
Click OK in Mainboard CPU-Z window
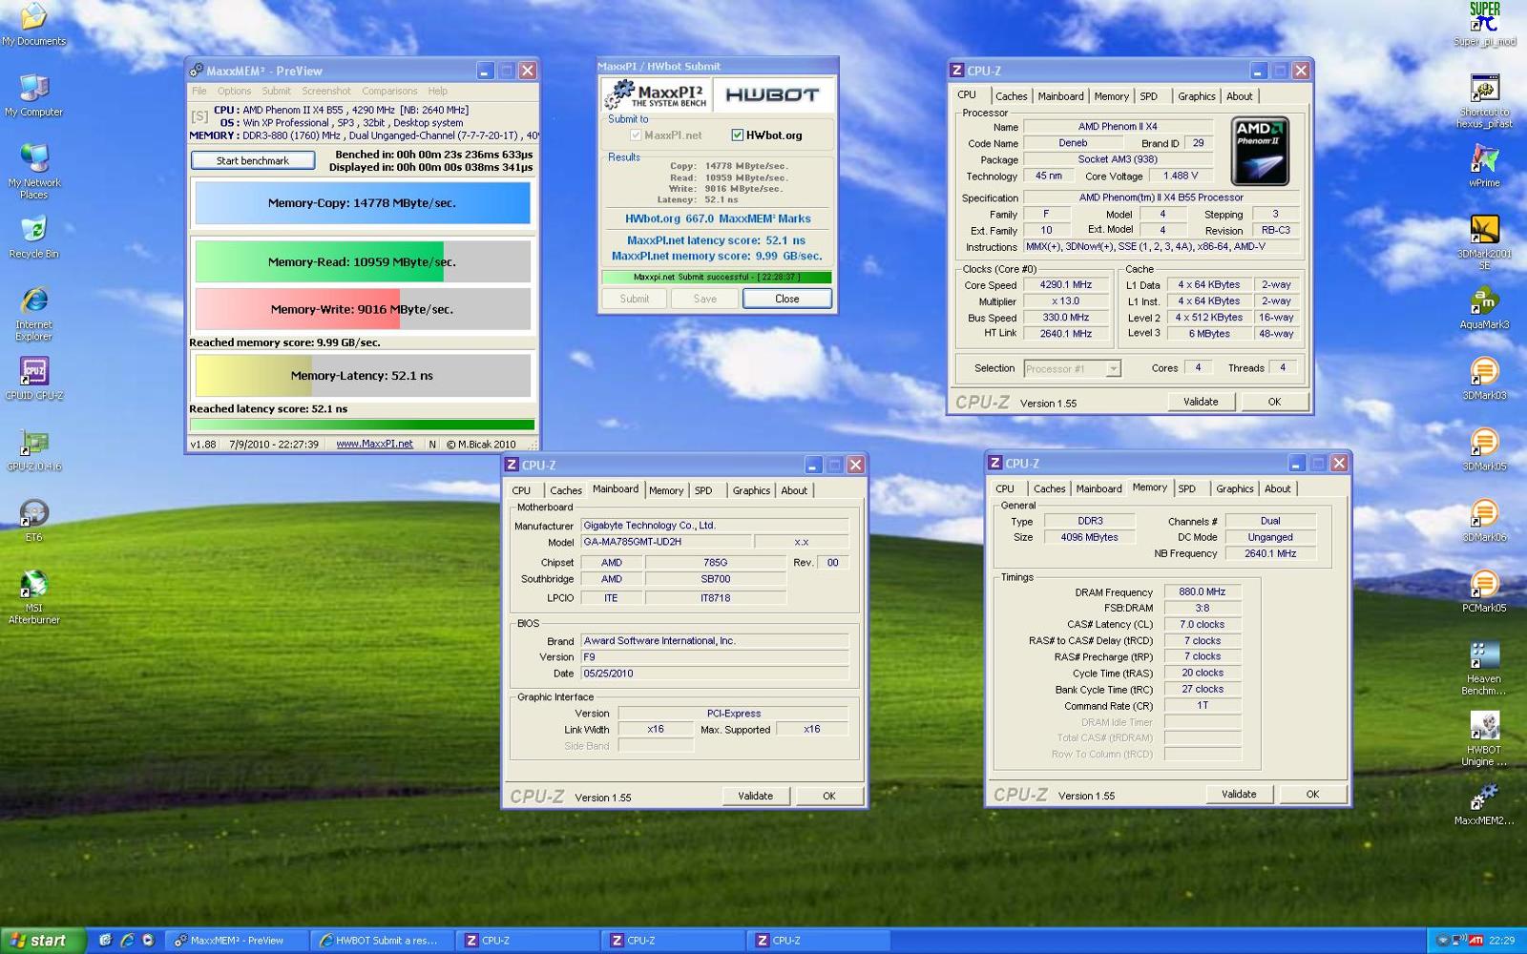(x=829, y=796)
